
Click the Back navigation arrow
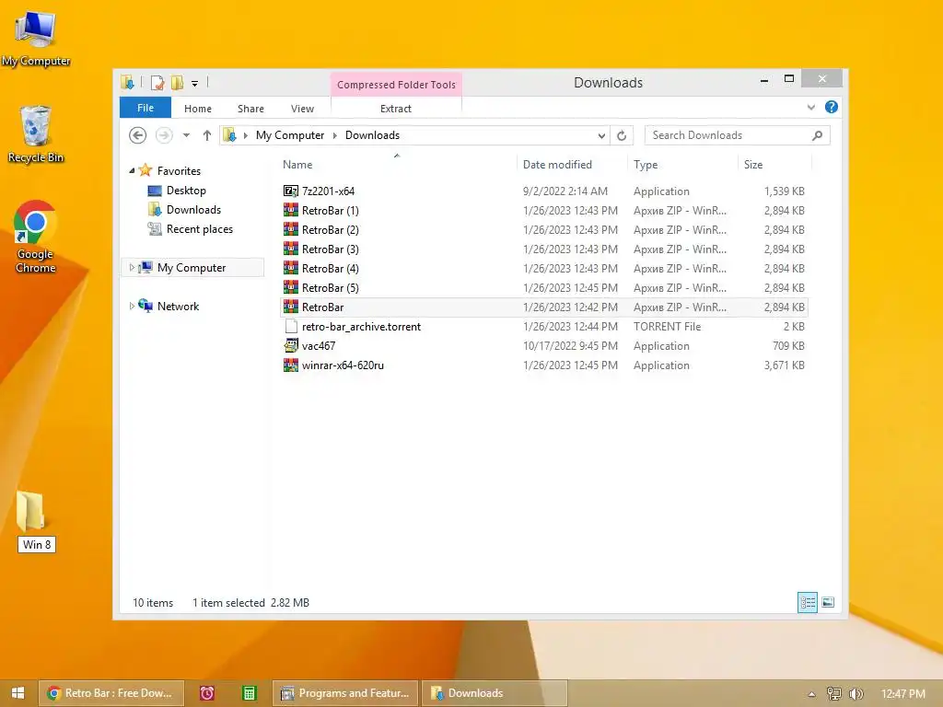coord(138,135)
